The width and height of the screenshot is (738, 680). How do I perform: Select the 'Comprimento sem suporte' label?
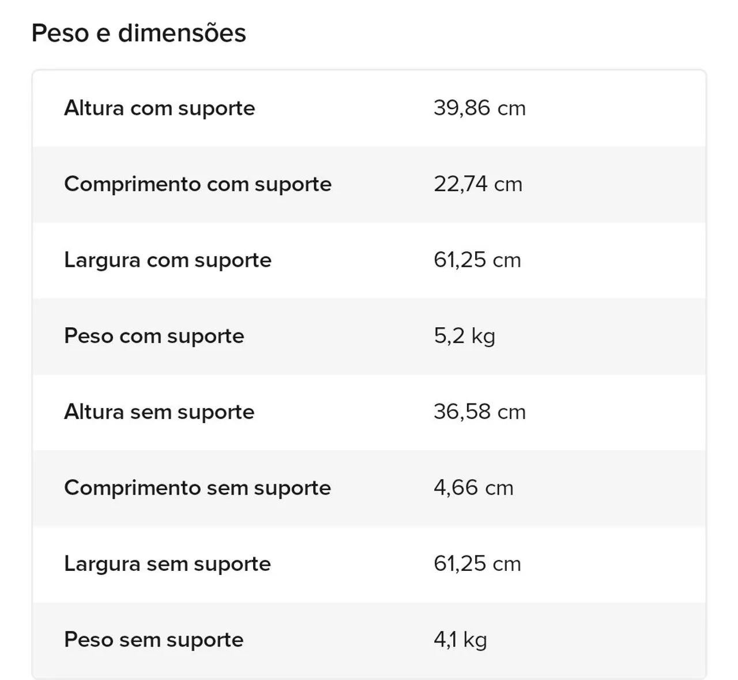[197, 488]
